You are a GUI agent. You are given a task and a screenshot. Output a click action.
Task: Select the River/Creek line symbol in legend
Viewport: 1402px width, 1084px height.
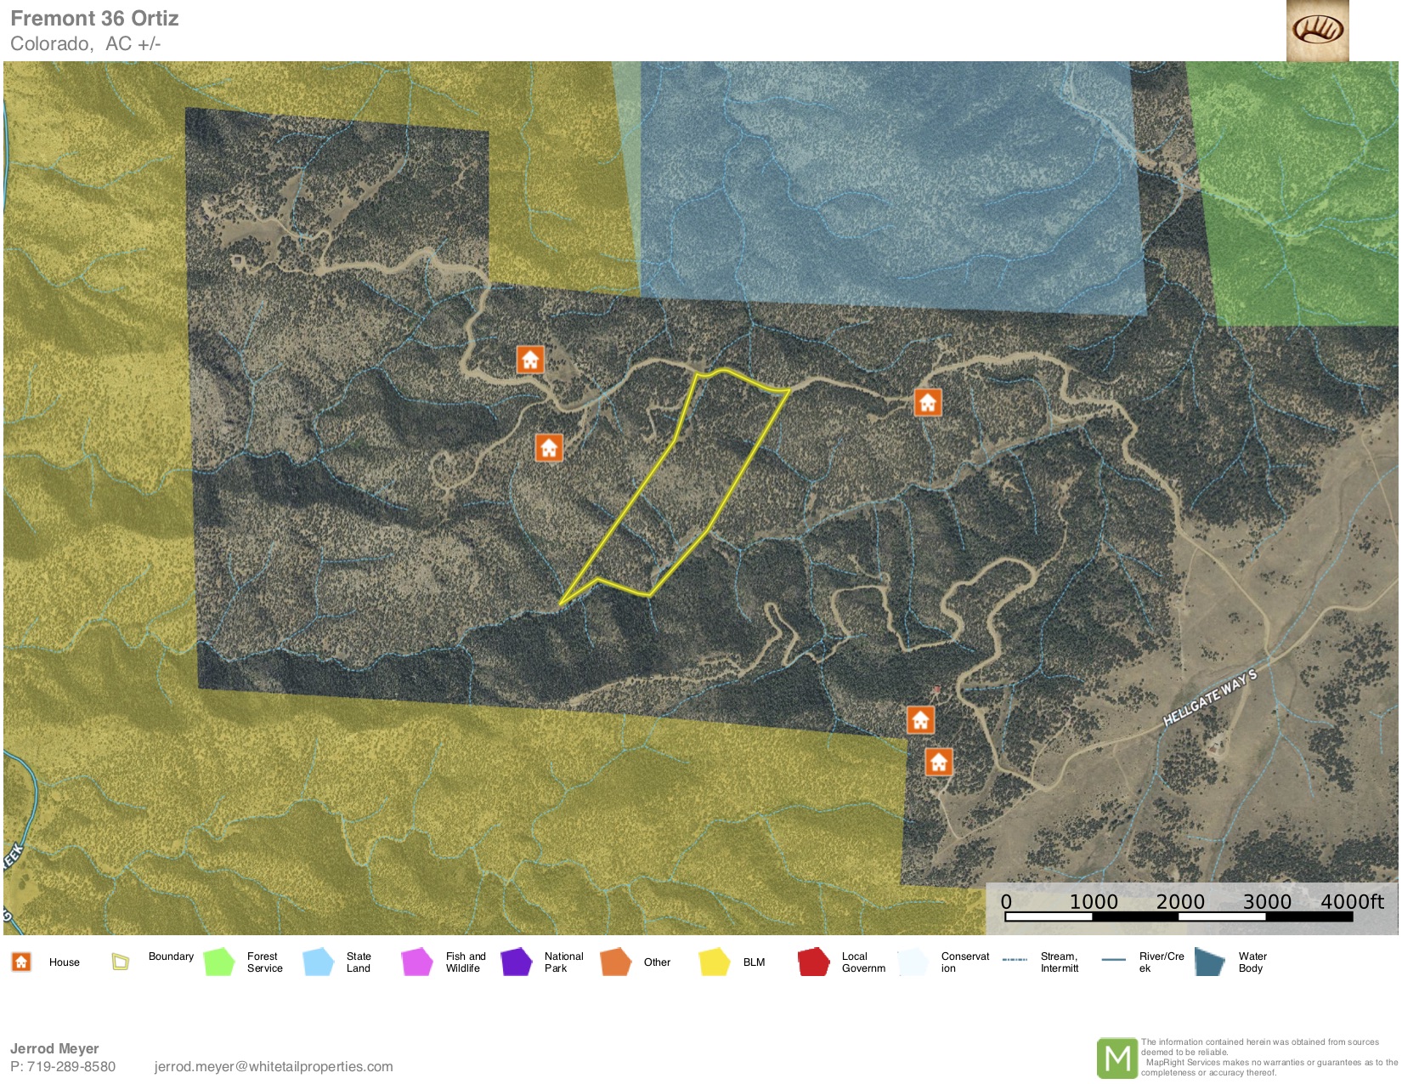tap(1113, 960)
